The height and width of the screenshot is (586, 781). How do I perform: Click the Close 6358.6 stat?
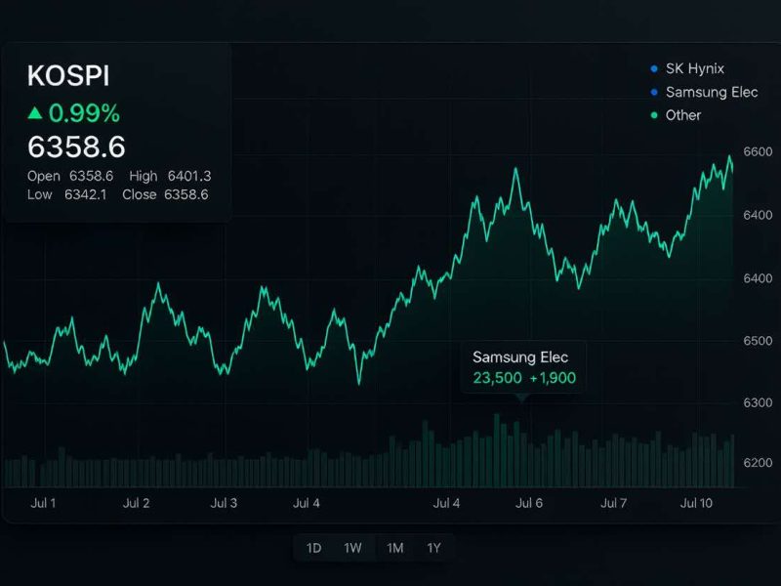[x=165, y=194]
